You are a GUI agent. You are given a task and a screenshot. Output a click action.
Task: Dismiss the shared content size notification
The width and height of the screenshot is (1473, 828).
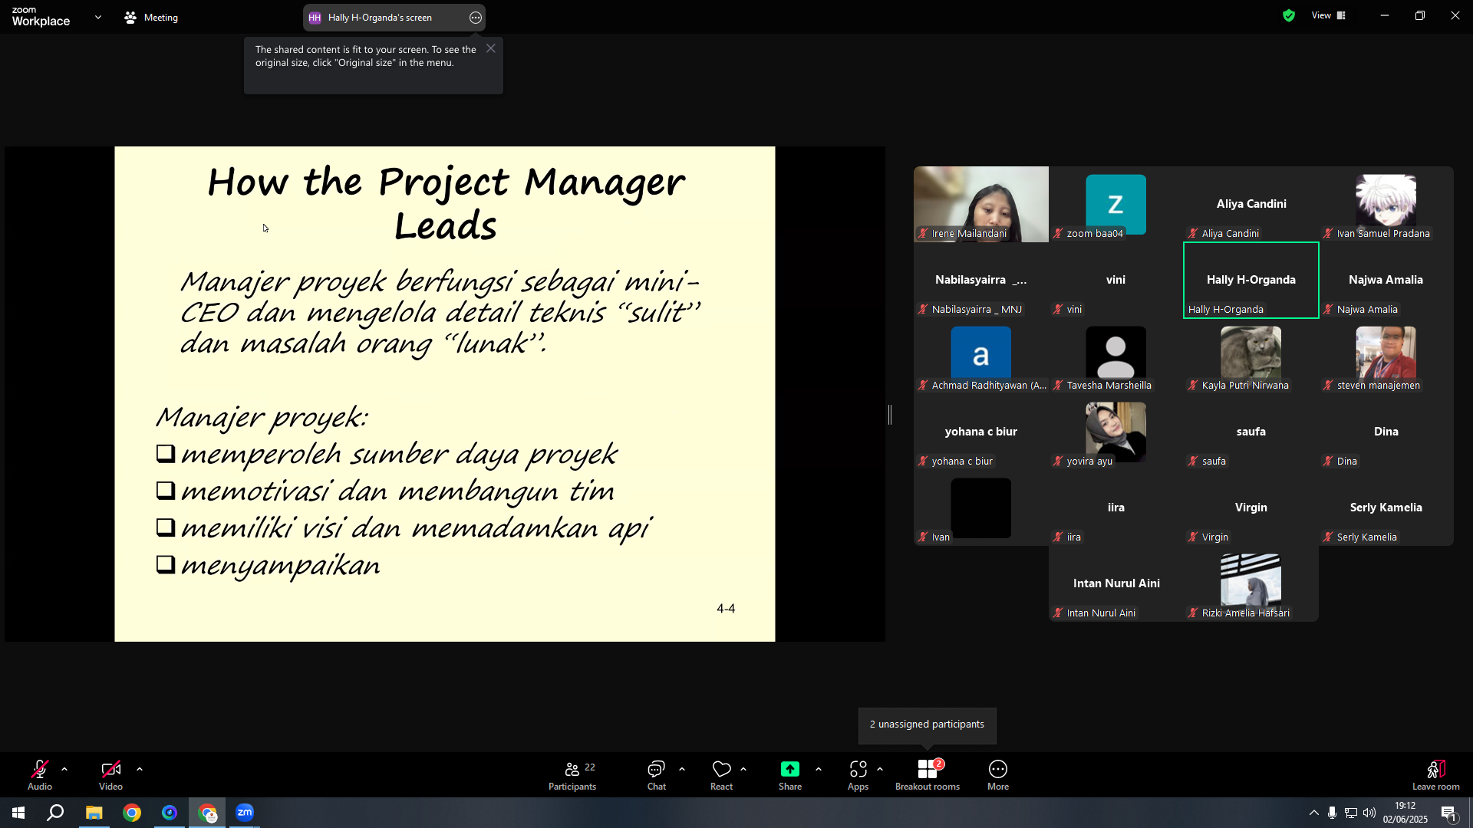491,48
